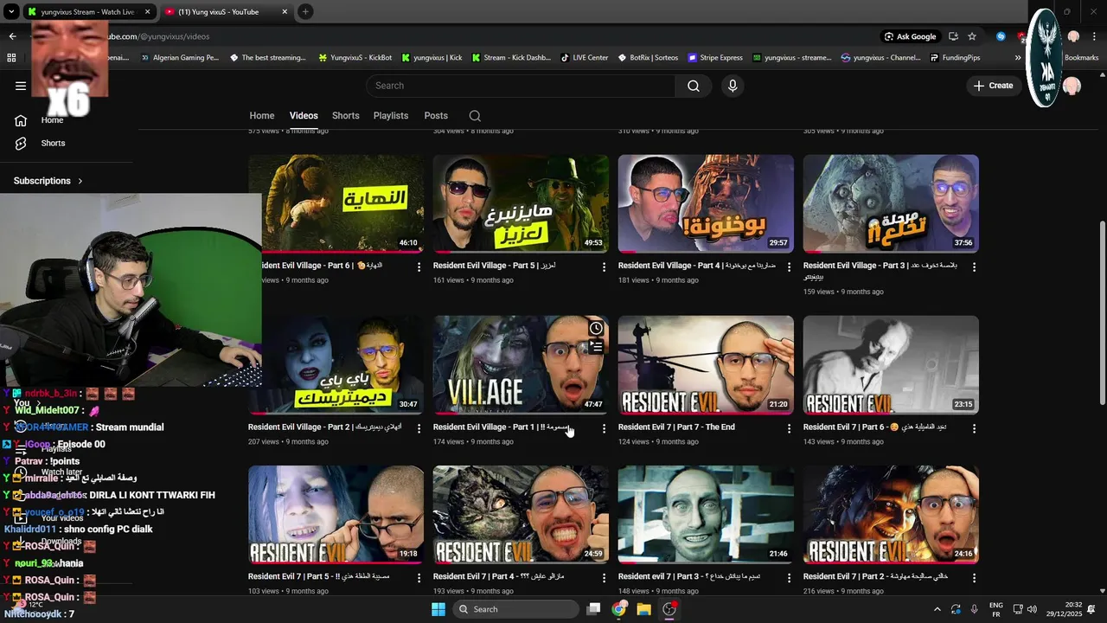Open the YouTube hamburger menu
1107x623 pixels.
pyautogui.click(x=21, y=86)
